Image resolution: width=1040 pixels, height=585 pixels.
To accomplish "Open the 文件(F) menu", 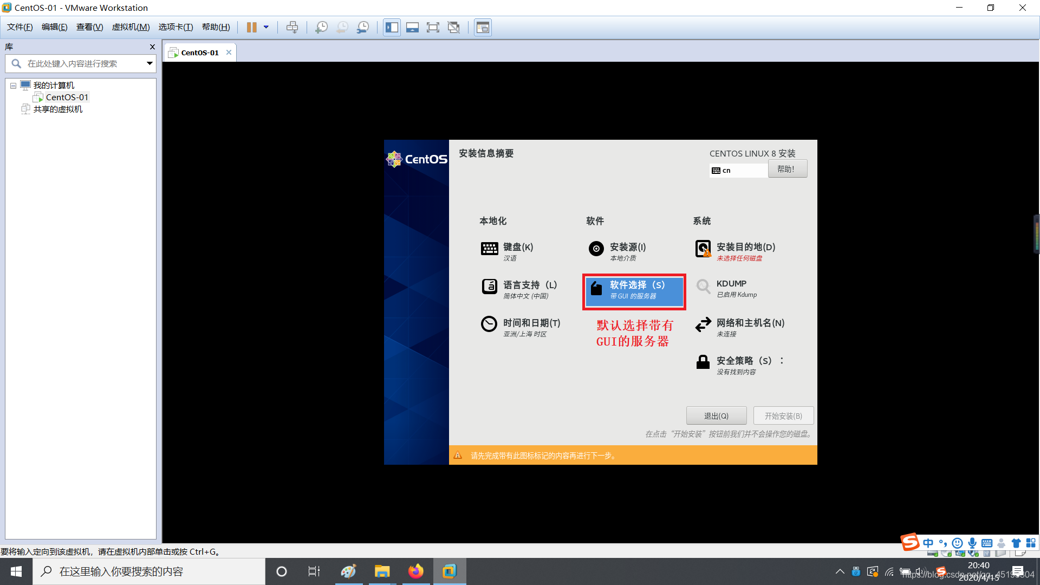I will (19, 27).
